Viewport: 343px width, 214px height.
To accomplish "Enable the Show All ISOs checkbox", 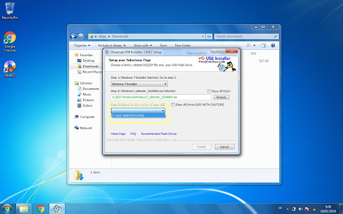I will [209, 91].
